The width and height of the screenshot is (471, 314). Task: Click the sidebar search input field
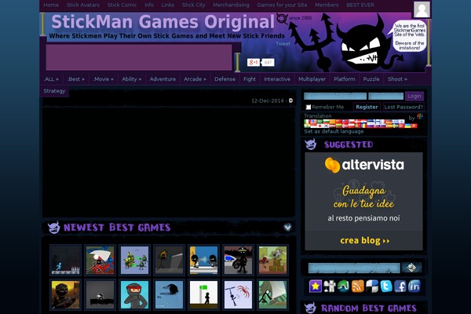pos(354,268)
